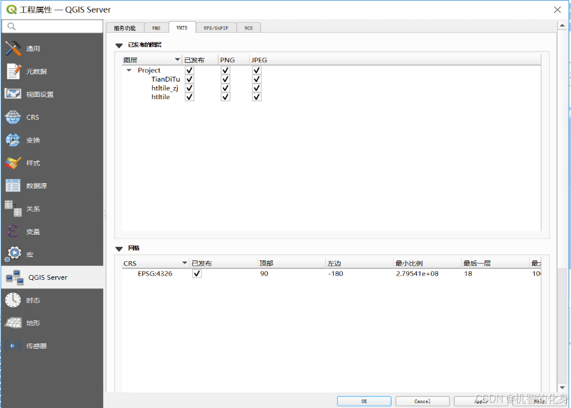Screen dimensions: 571x408
Task: Click the QGIS logo in title bar
Action: tap(11, 10)
